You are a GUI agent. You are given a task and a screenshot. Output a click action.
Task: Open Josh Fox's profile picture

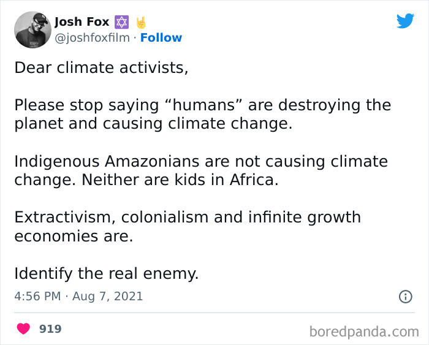(32, 29)
